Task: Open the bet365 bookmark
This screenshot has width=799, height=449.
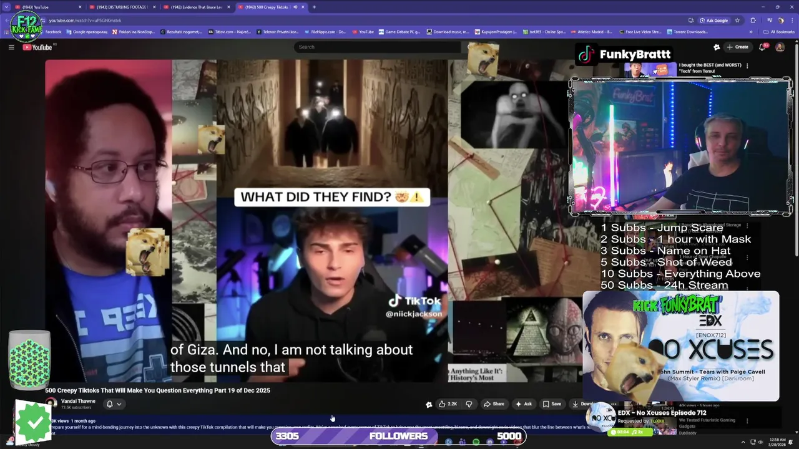Action: 544,32
